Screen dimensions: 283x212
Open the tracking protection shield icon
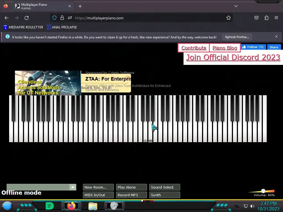click(x=54, y=18)
